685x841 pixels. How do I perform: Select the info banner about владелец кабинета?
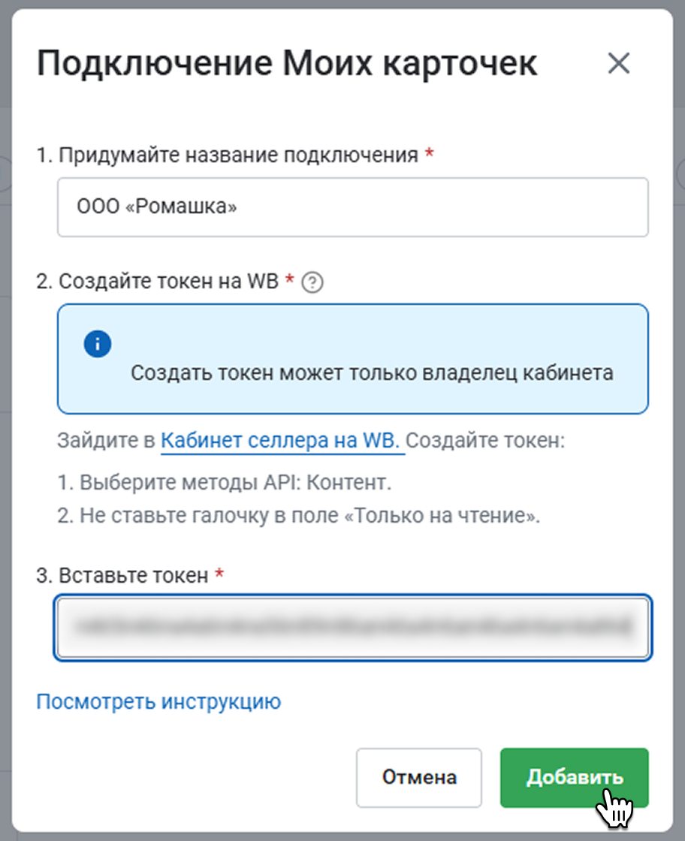[353, 359]
